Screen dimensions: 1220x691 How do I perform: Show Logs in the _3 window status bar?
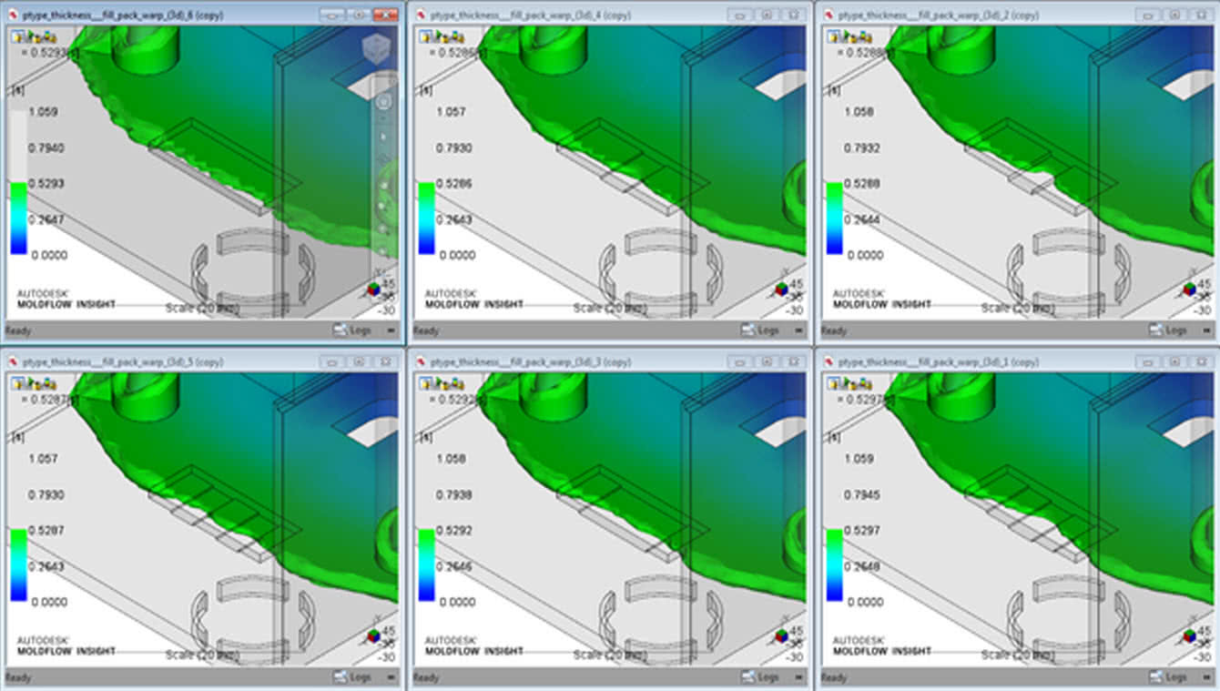[x=760, y=677]
